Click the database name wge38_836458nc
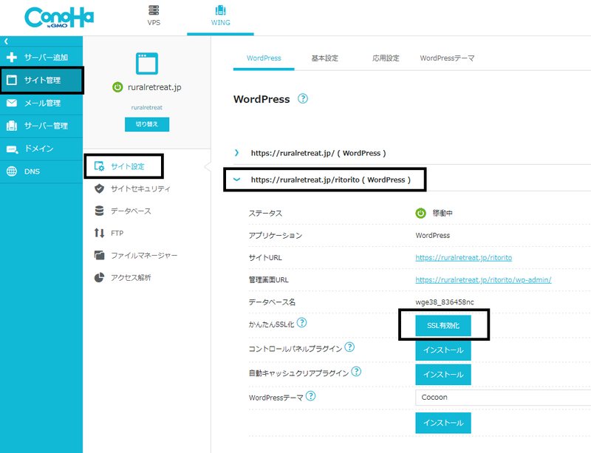This screenshot has height=453, width=591. tap(445, 302)
